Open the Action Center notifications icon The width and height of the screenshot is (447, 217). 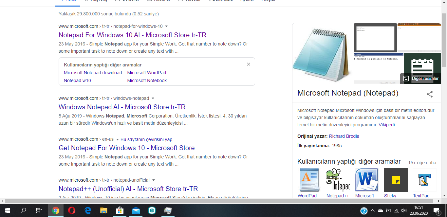pos(437,210)
